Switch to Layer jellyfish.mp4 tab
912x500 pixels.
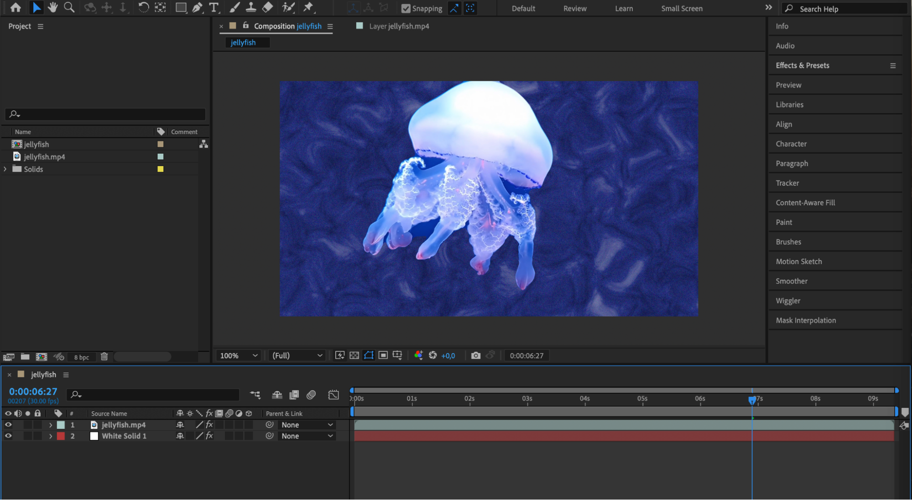(399, 26)
